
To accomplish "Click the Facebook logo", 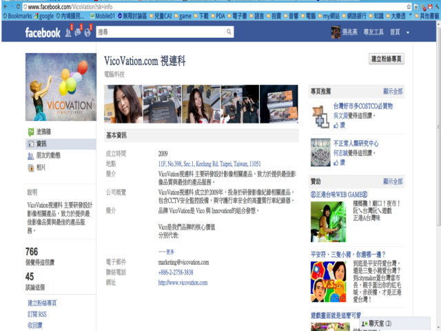I will pyautogui.click(x=43, y=32).
